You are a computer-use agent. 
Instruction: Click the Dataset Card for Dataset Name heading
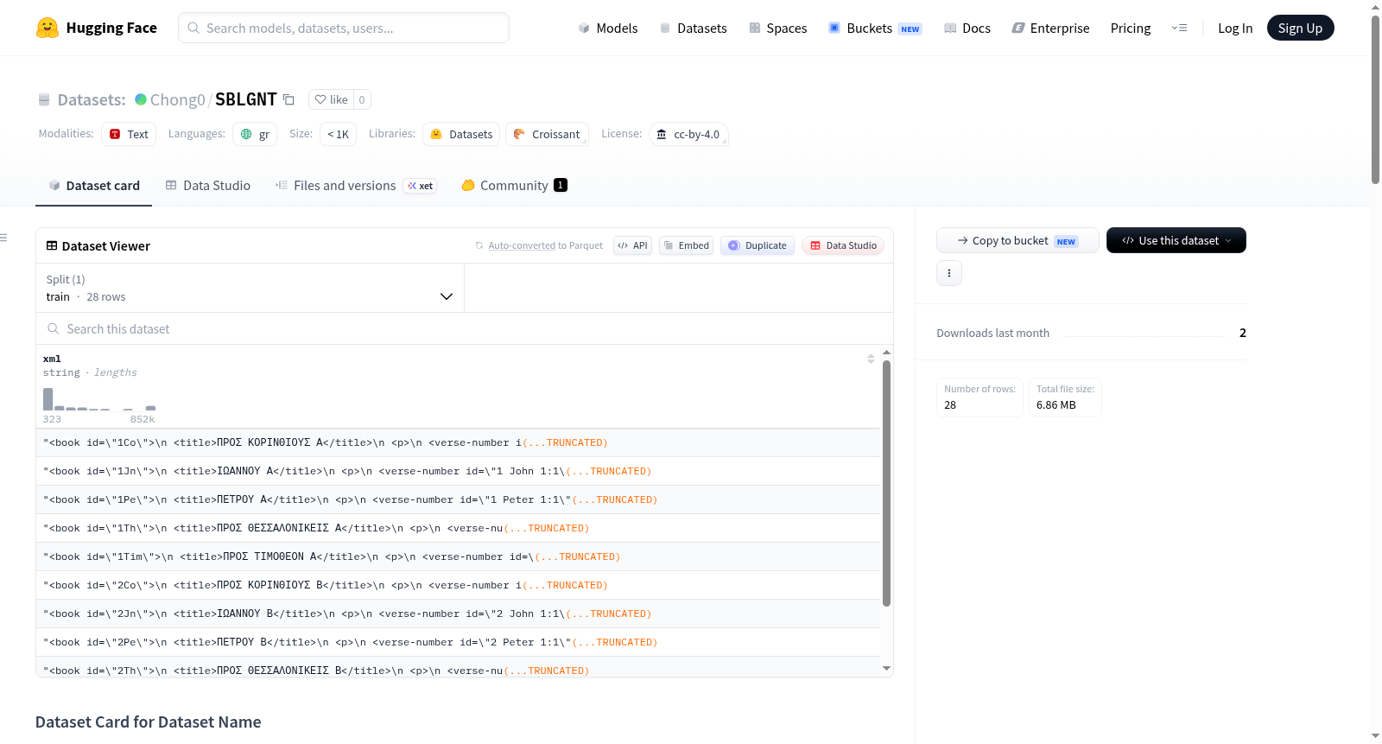149,722
